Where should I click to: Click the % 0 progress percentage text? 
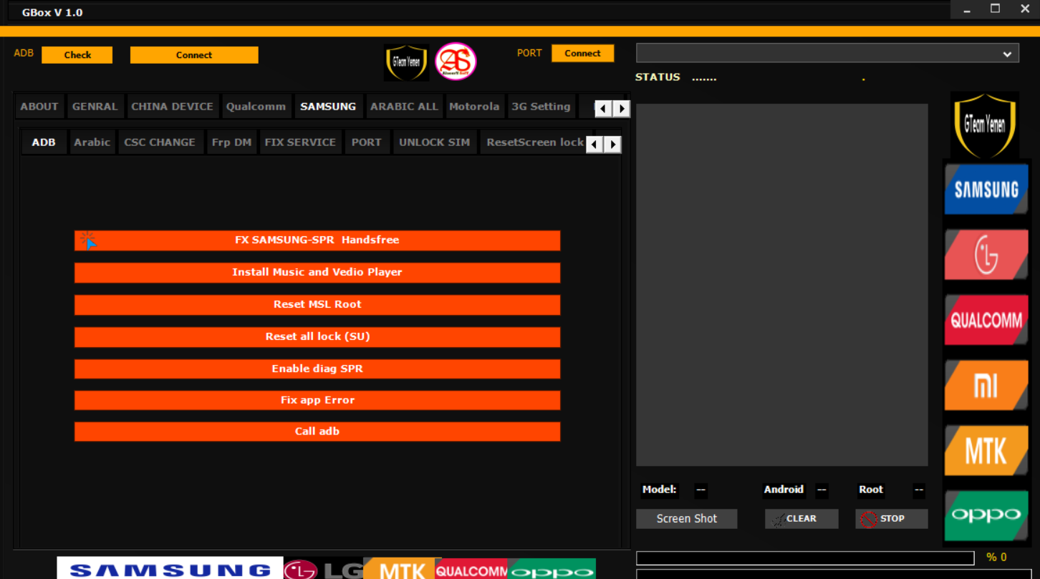click(996, 558)
